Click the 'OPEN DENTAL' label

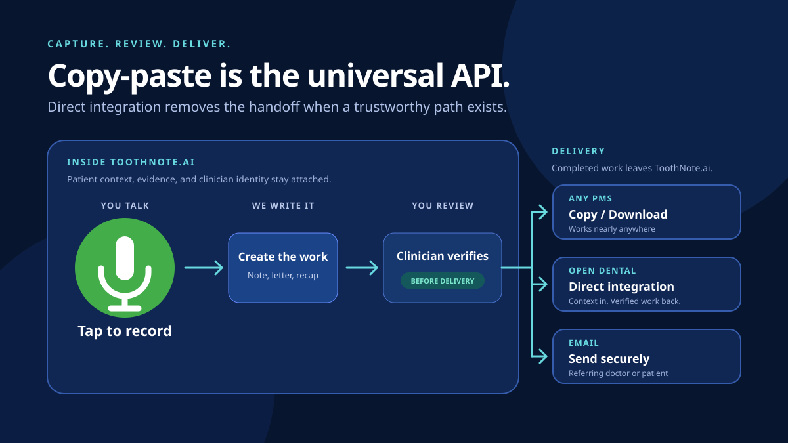602,271
